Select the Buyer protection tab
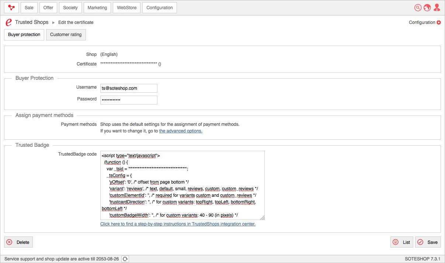 coord(24,35)
